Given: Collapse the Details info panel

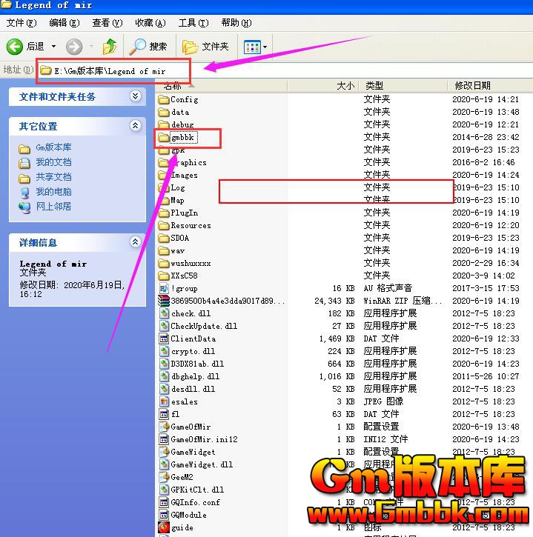Looking at the screenshot, I should tap(135, 242).
